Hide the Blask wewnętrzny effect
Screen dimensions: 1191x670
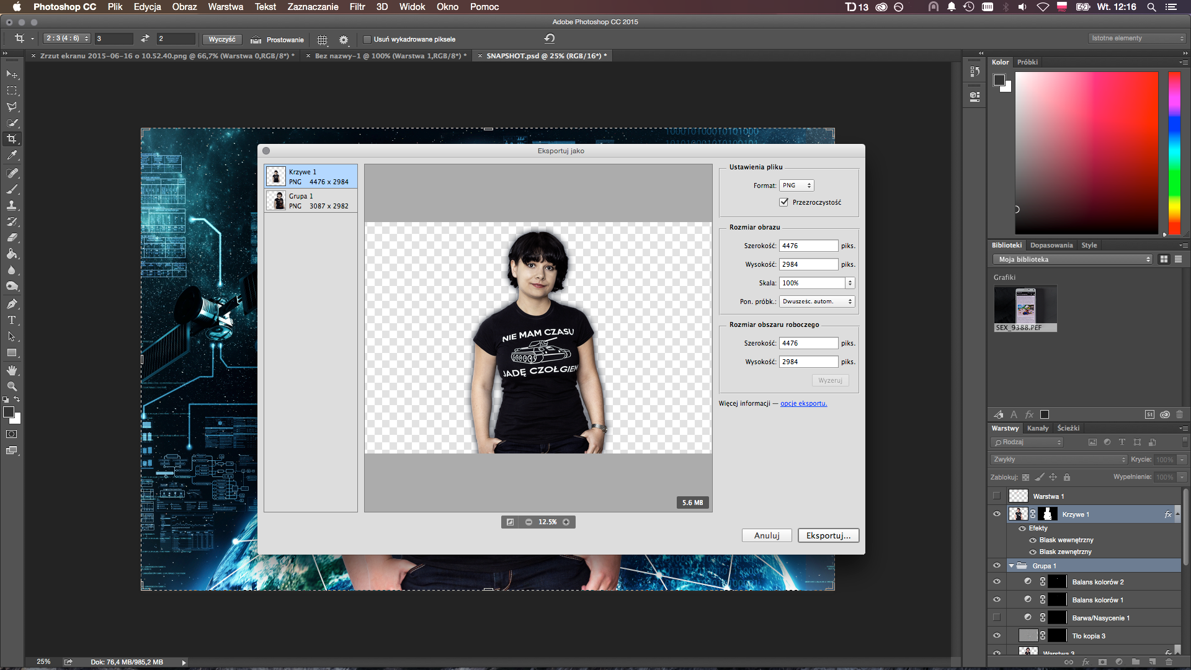(1033, 540)
